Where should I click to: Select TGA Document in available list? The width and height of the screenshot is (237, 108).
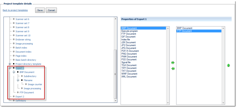143,65
